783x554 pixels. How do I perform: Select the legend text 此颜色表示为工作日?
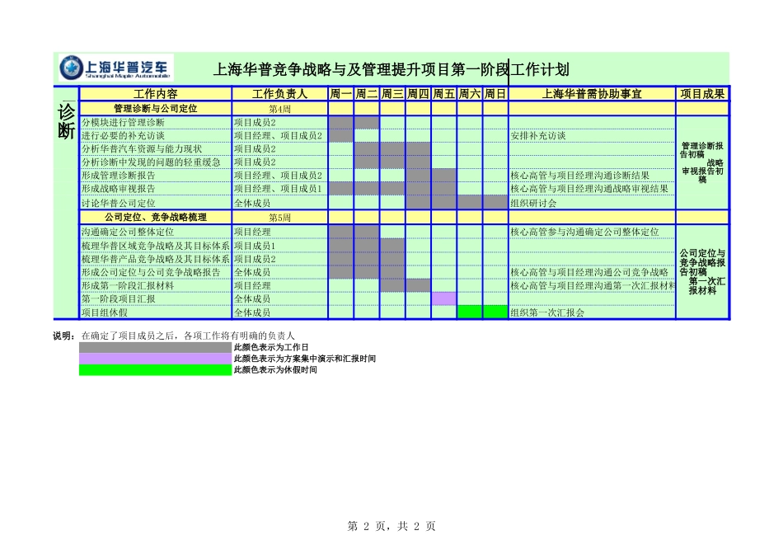click(x=271, y=347)
